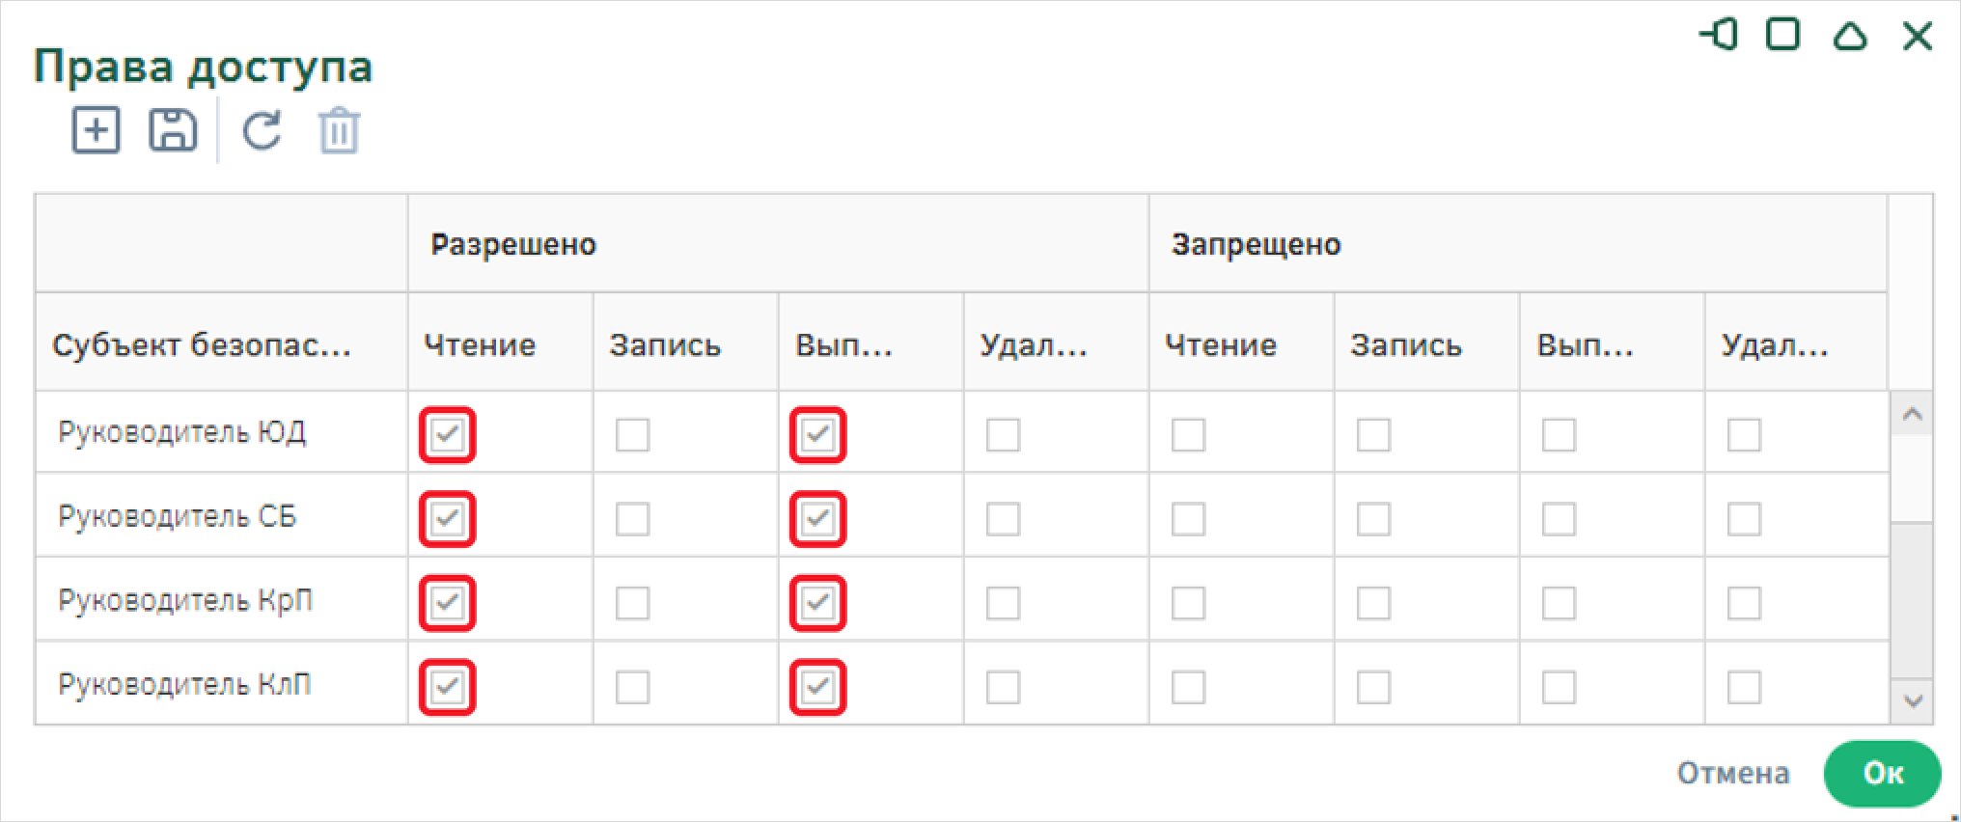Cancel changes with the Отмена button
This screenshot has height=822, width=1961.
tap(1733, 773)
